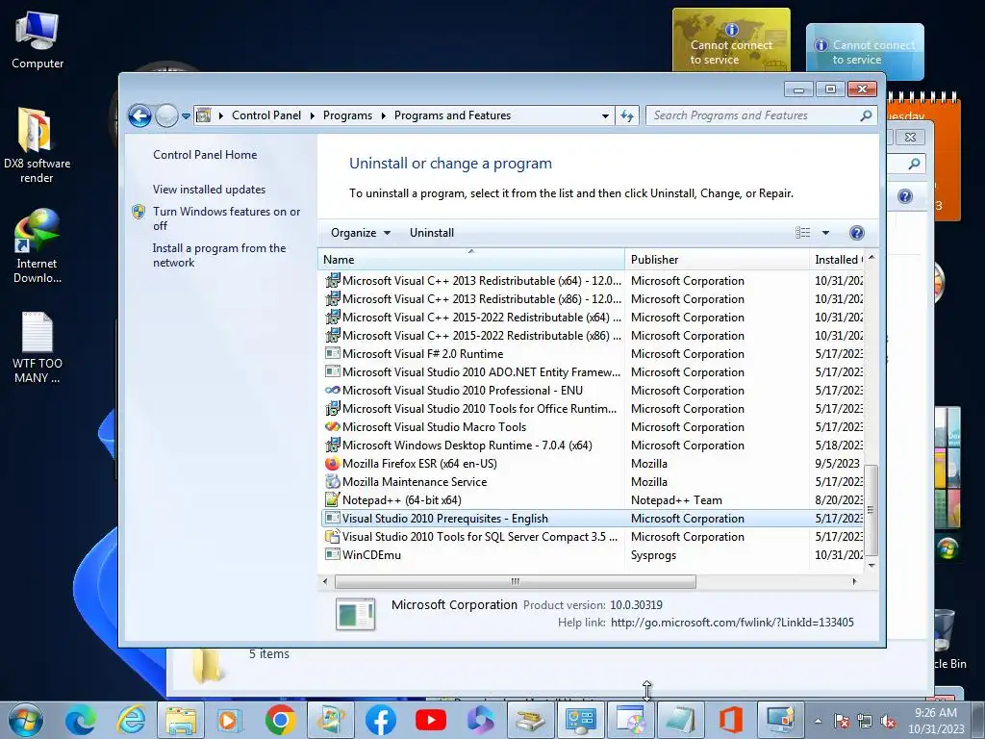Select Programs in the breadcrumb path
The image size is (985, 739).
click(347, 115)
